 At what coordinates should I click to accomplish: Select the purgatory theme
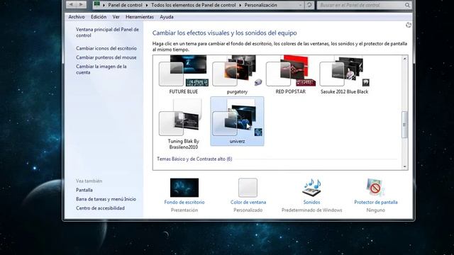click(237, 74)
